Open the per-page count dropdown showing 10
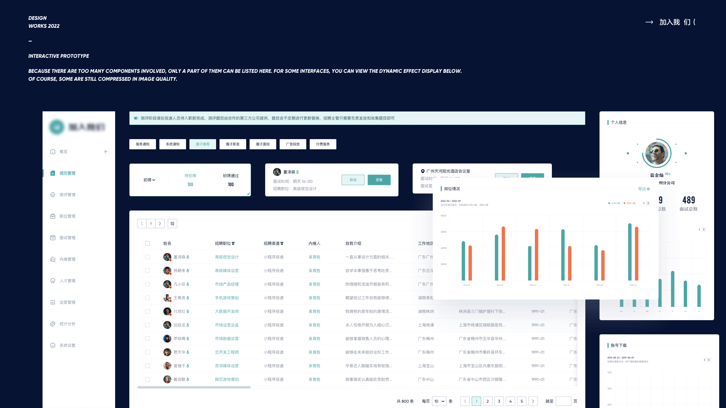This screenshot has width=726, height=408. click(439, 401)
